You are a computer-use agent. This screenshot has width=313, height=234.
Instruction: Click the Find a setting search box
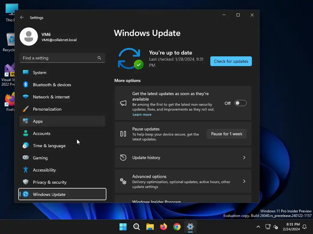coord(62,58)
